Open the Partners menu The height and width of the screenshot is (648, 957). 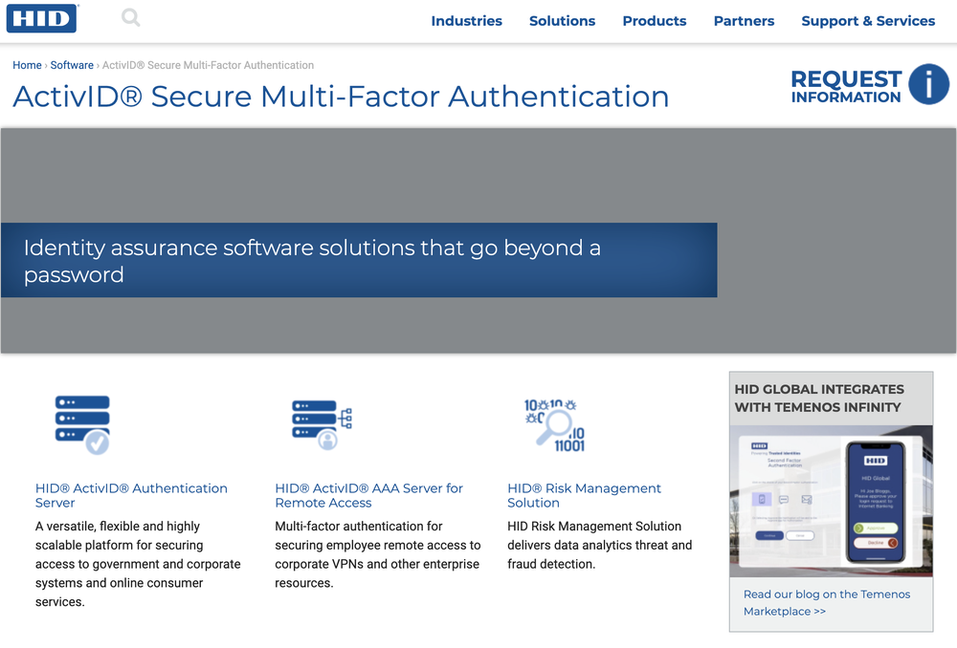[x=744, y=21]
